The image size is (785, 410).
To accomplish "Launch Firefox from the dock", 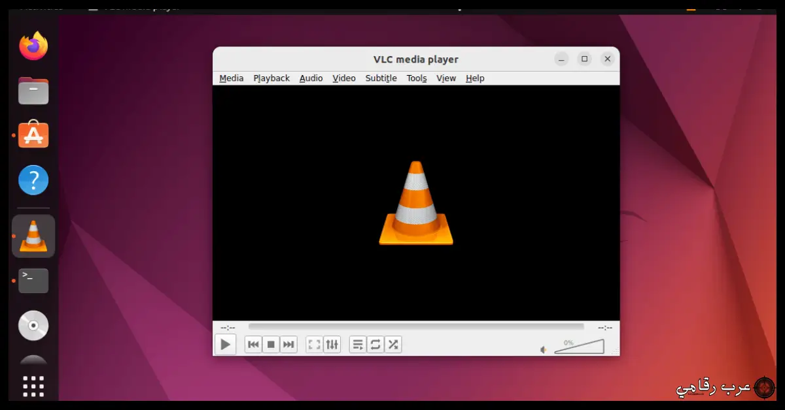I will coord(33,46).
